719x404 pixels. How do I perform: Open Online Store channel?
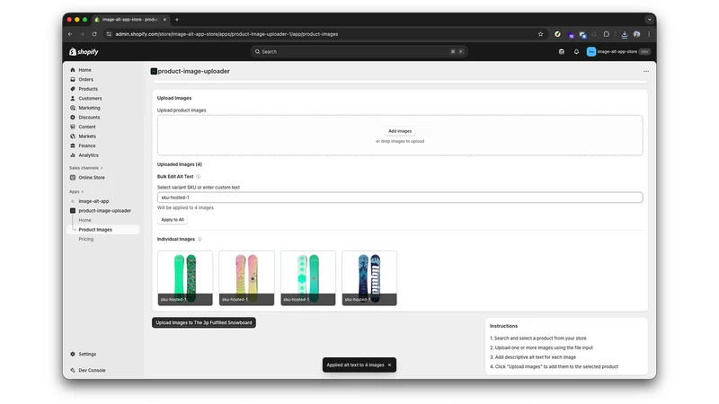pos(92,178)
